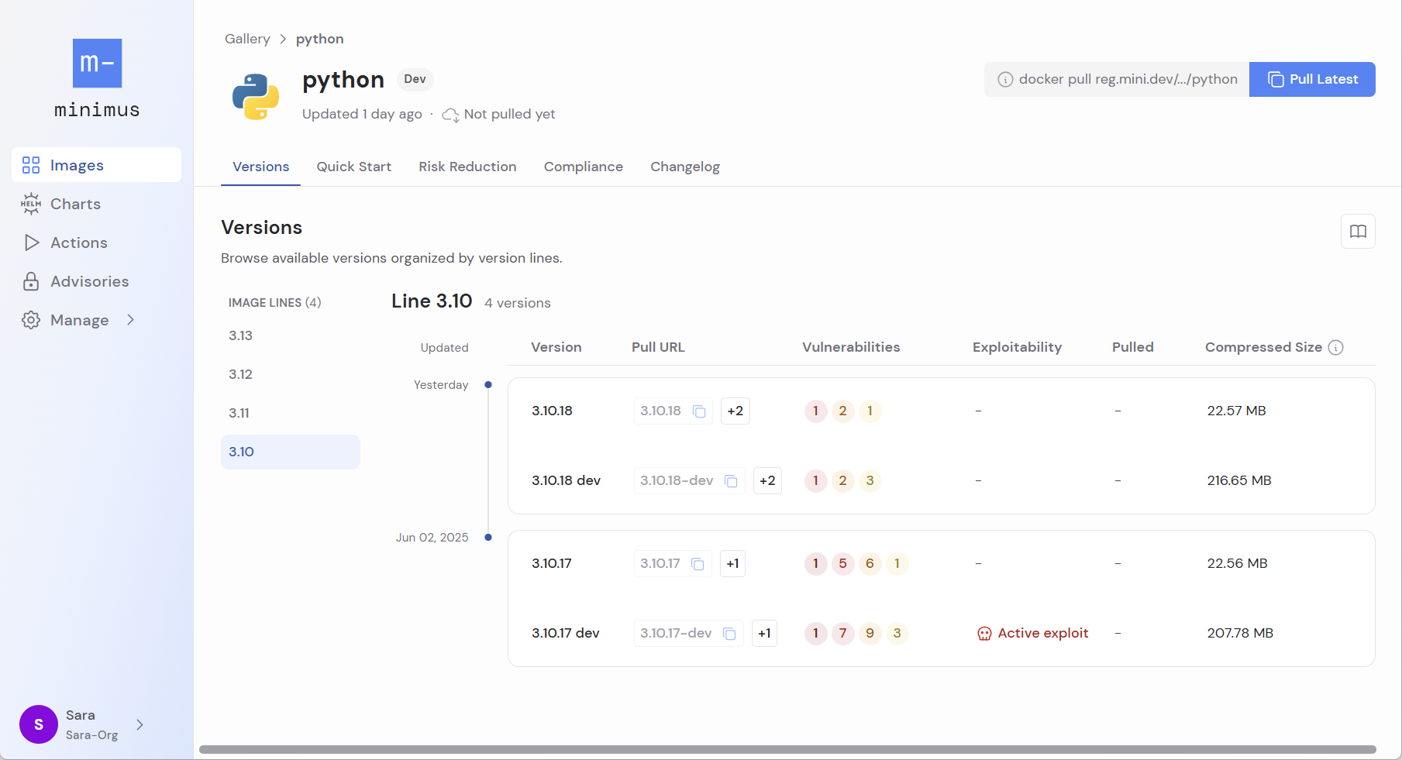This screenshot has height=760, width=1402.
Task: Click the docker pull command field
Action: pos(1117,79)
